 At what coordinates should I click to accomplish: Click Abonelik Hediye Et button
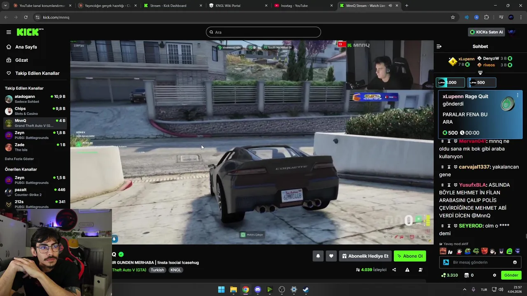point(365,256)
